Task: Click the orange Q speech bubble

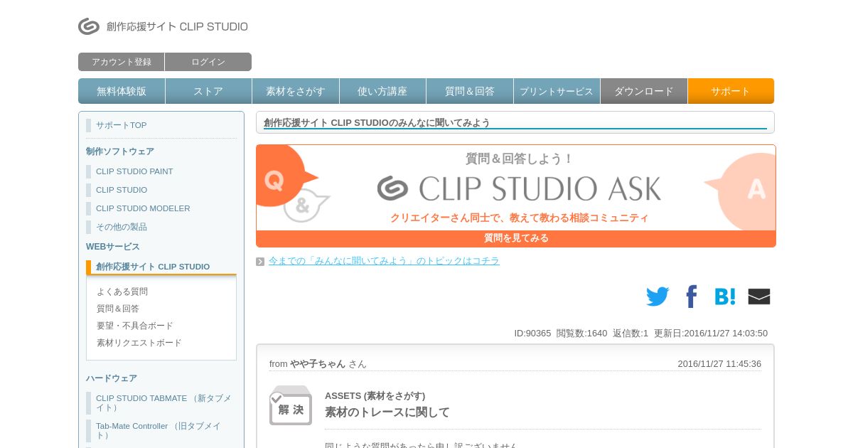Action: [284, 176]
